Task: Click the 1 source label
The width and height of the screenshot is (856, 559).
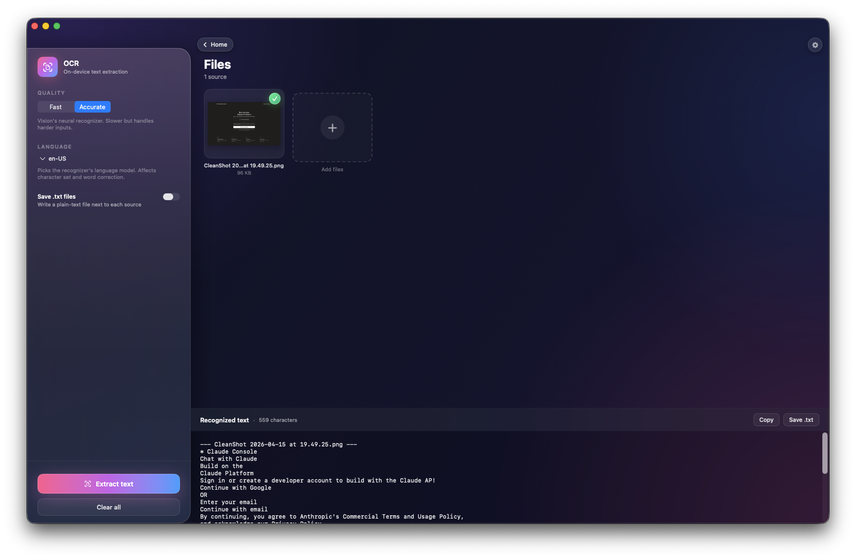Action: [x=215, y=77]
